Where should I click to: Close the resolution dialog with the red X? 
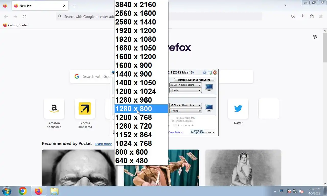click(x=215, y=72)
